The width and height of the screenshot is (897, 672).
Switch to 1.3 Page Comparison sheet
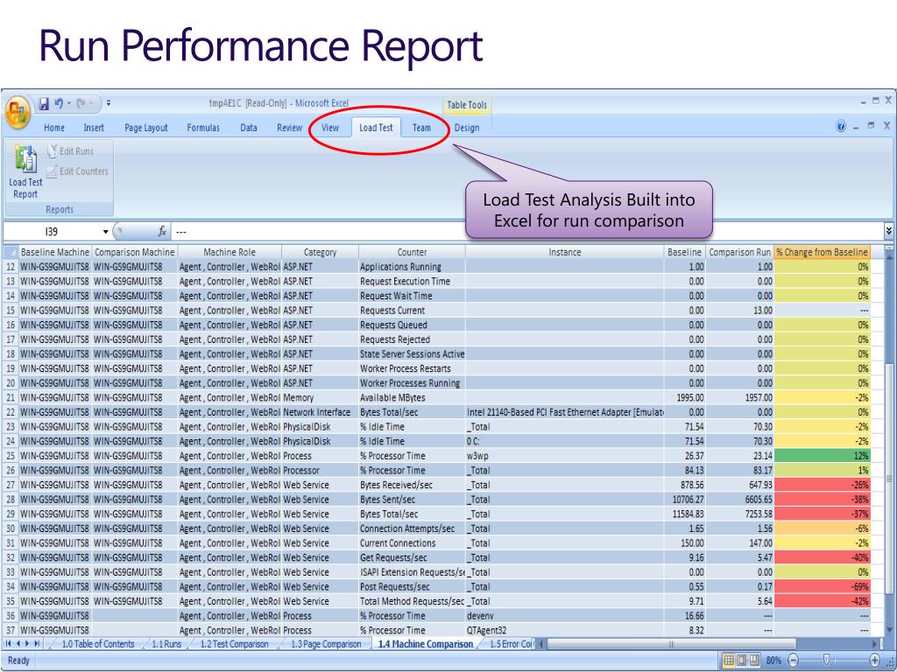click(x=326, y=644)
